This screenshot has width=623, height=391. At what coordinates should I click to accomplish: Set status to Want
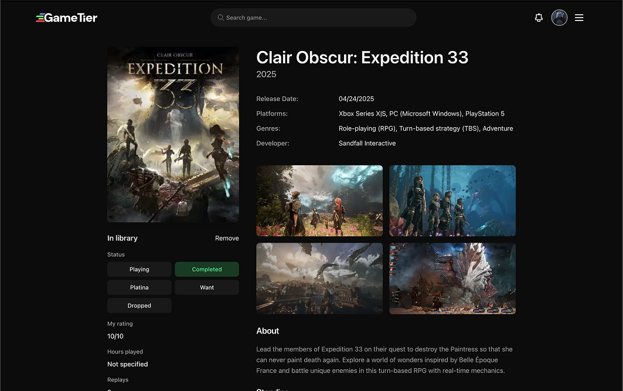[207, 287]
